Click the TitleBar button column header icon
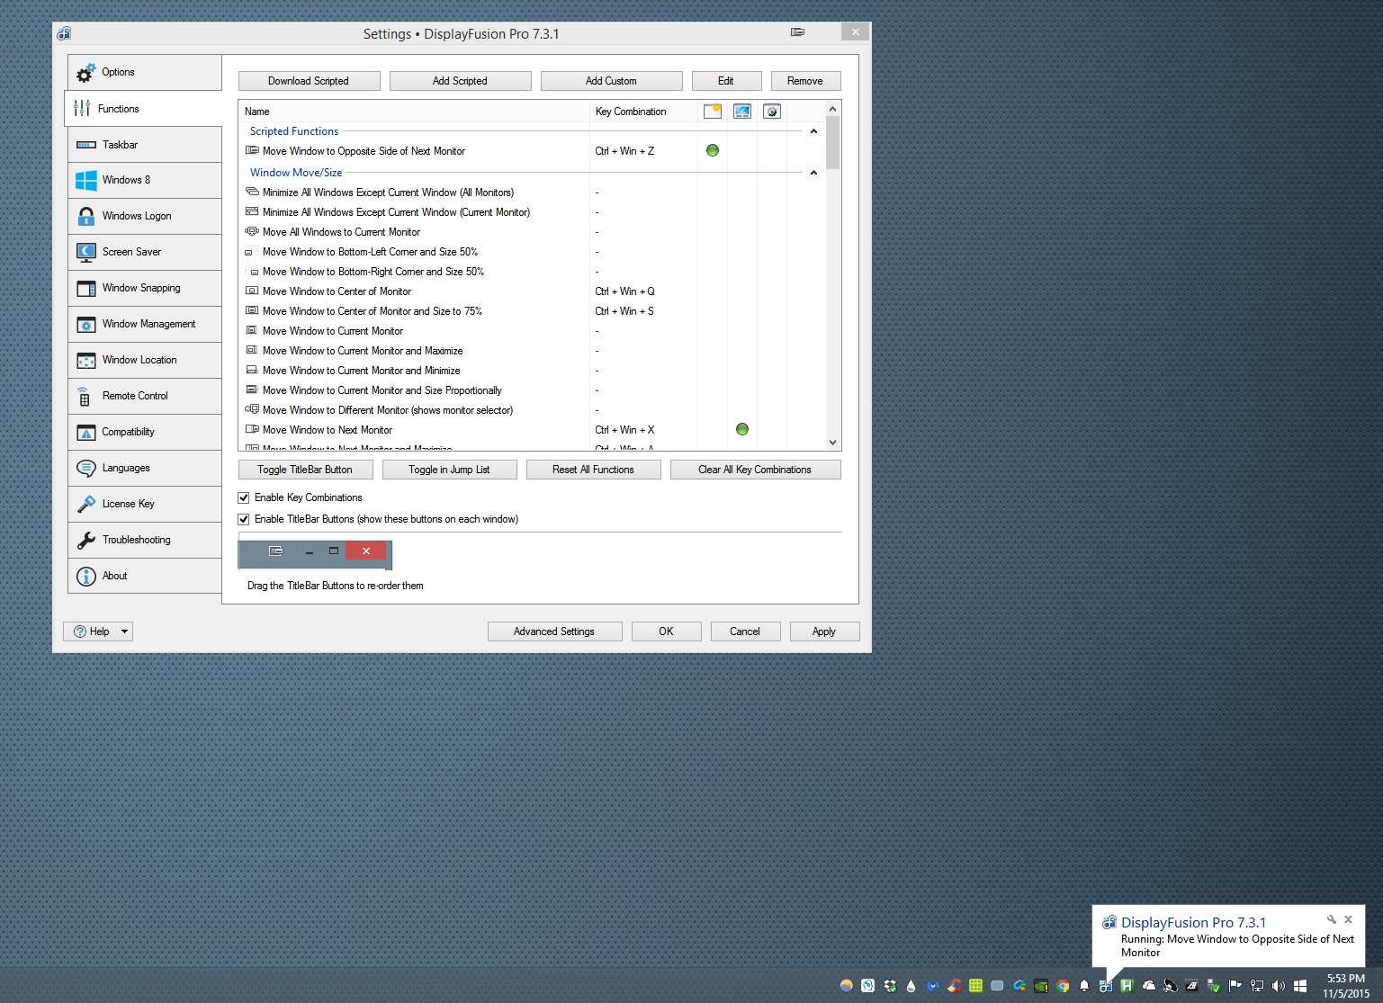The width and height of the screenshot is (1383, 1003). coord(713,112)
